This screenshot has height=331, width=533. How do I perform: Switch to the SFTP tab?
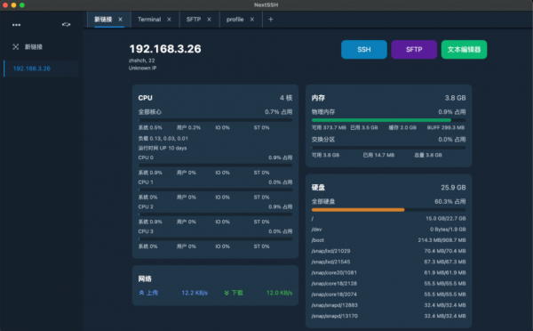click(194, 20)
